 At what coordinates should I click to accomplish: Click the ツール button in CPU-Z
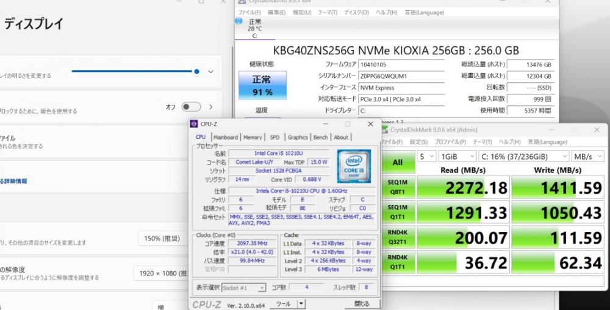[283, 304]
